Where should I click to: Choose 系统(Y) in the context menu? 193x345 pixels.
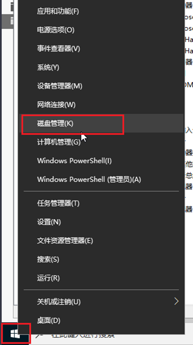(x=101, y=67)
